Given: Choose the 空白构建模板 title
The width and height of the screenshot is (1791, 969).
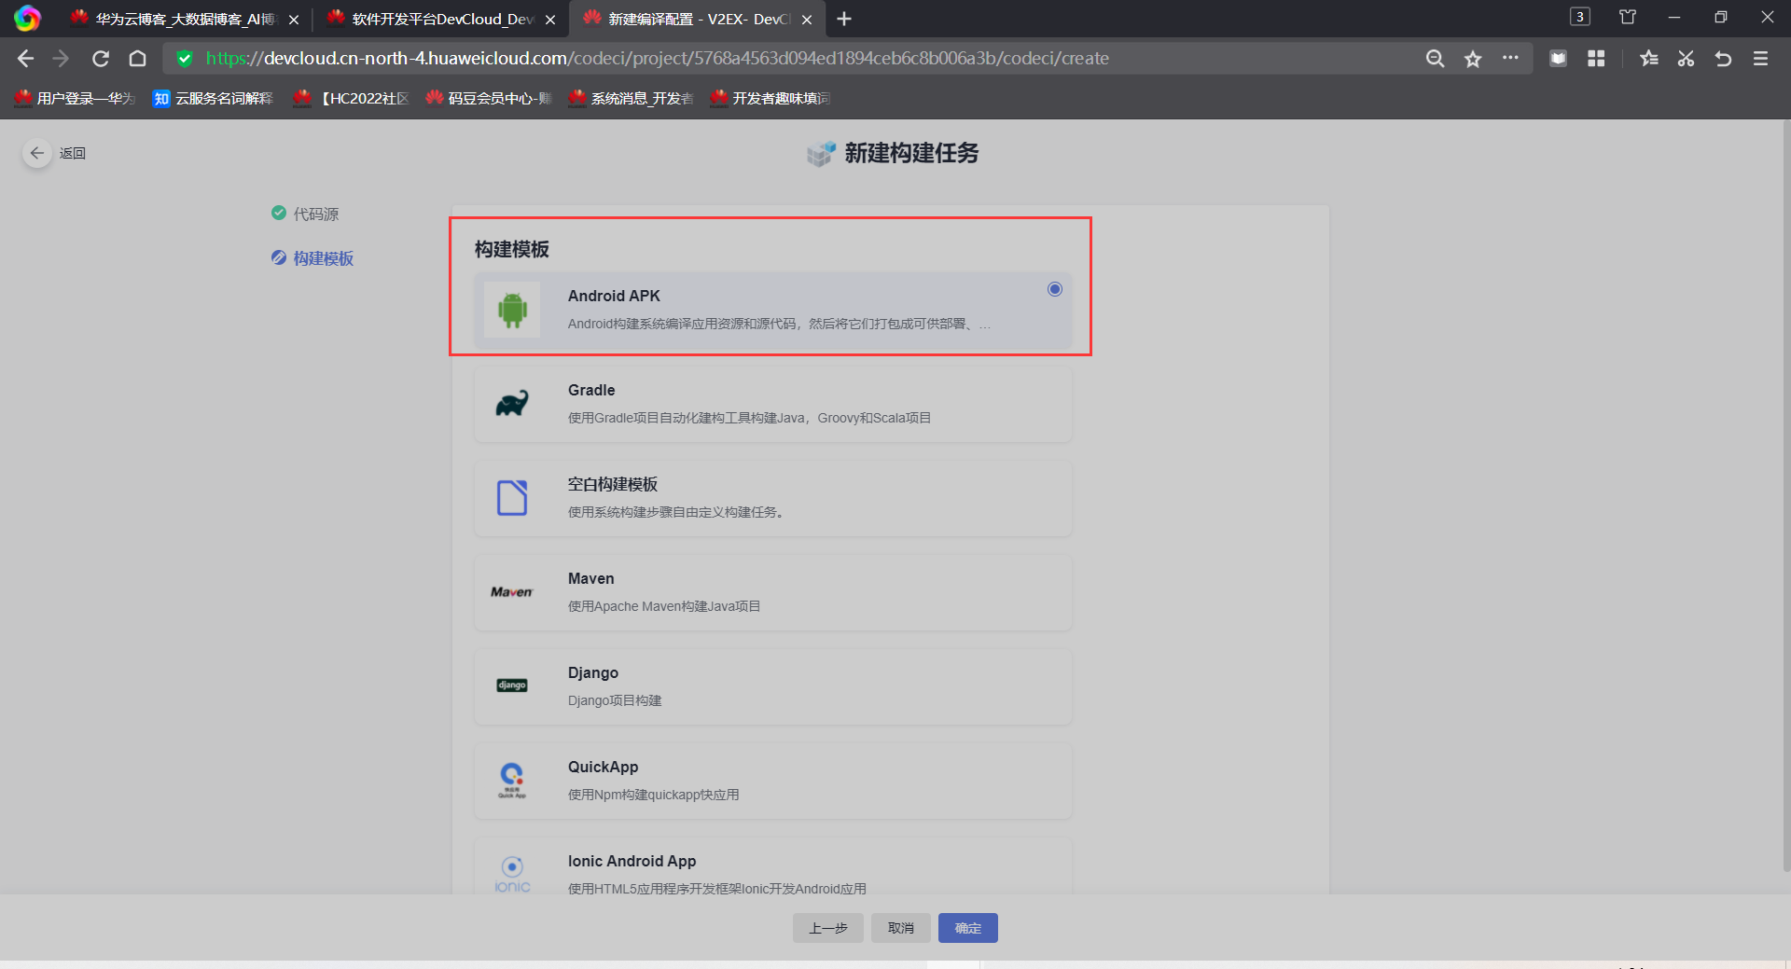Looking at the screenshot, I should click(613, 484).
